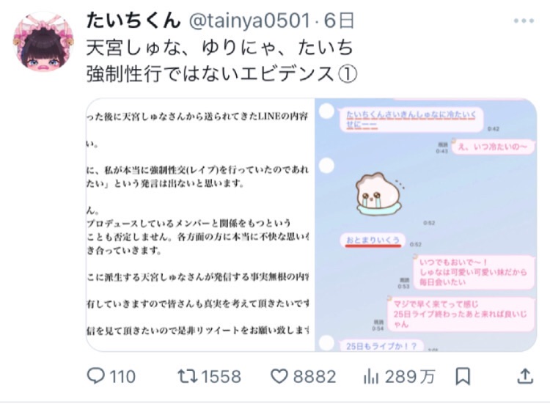Screen dimensions: 550x412
Task: Click the red-underlined おとまりいくう chat bubble
Action: (373, 240)
